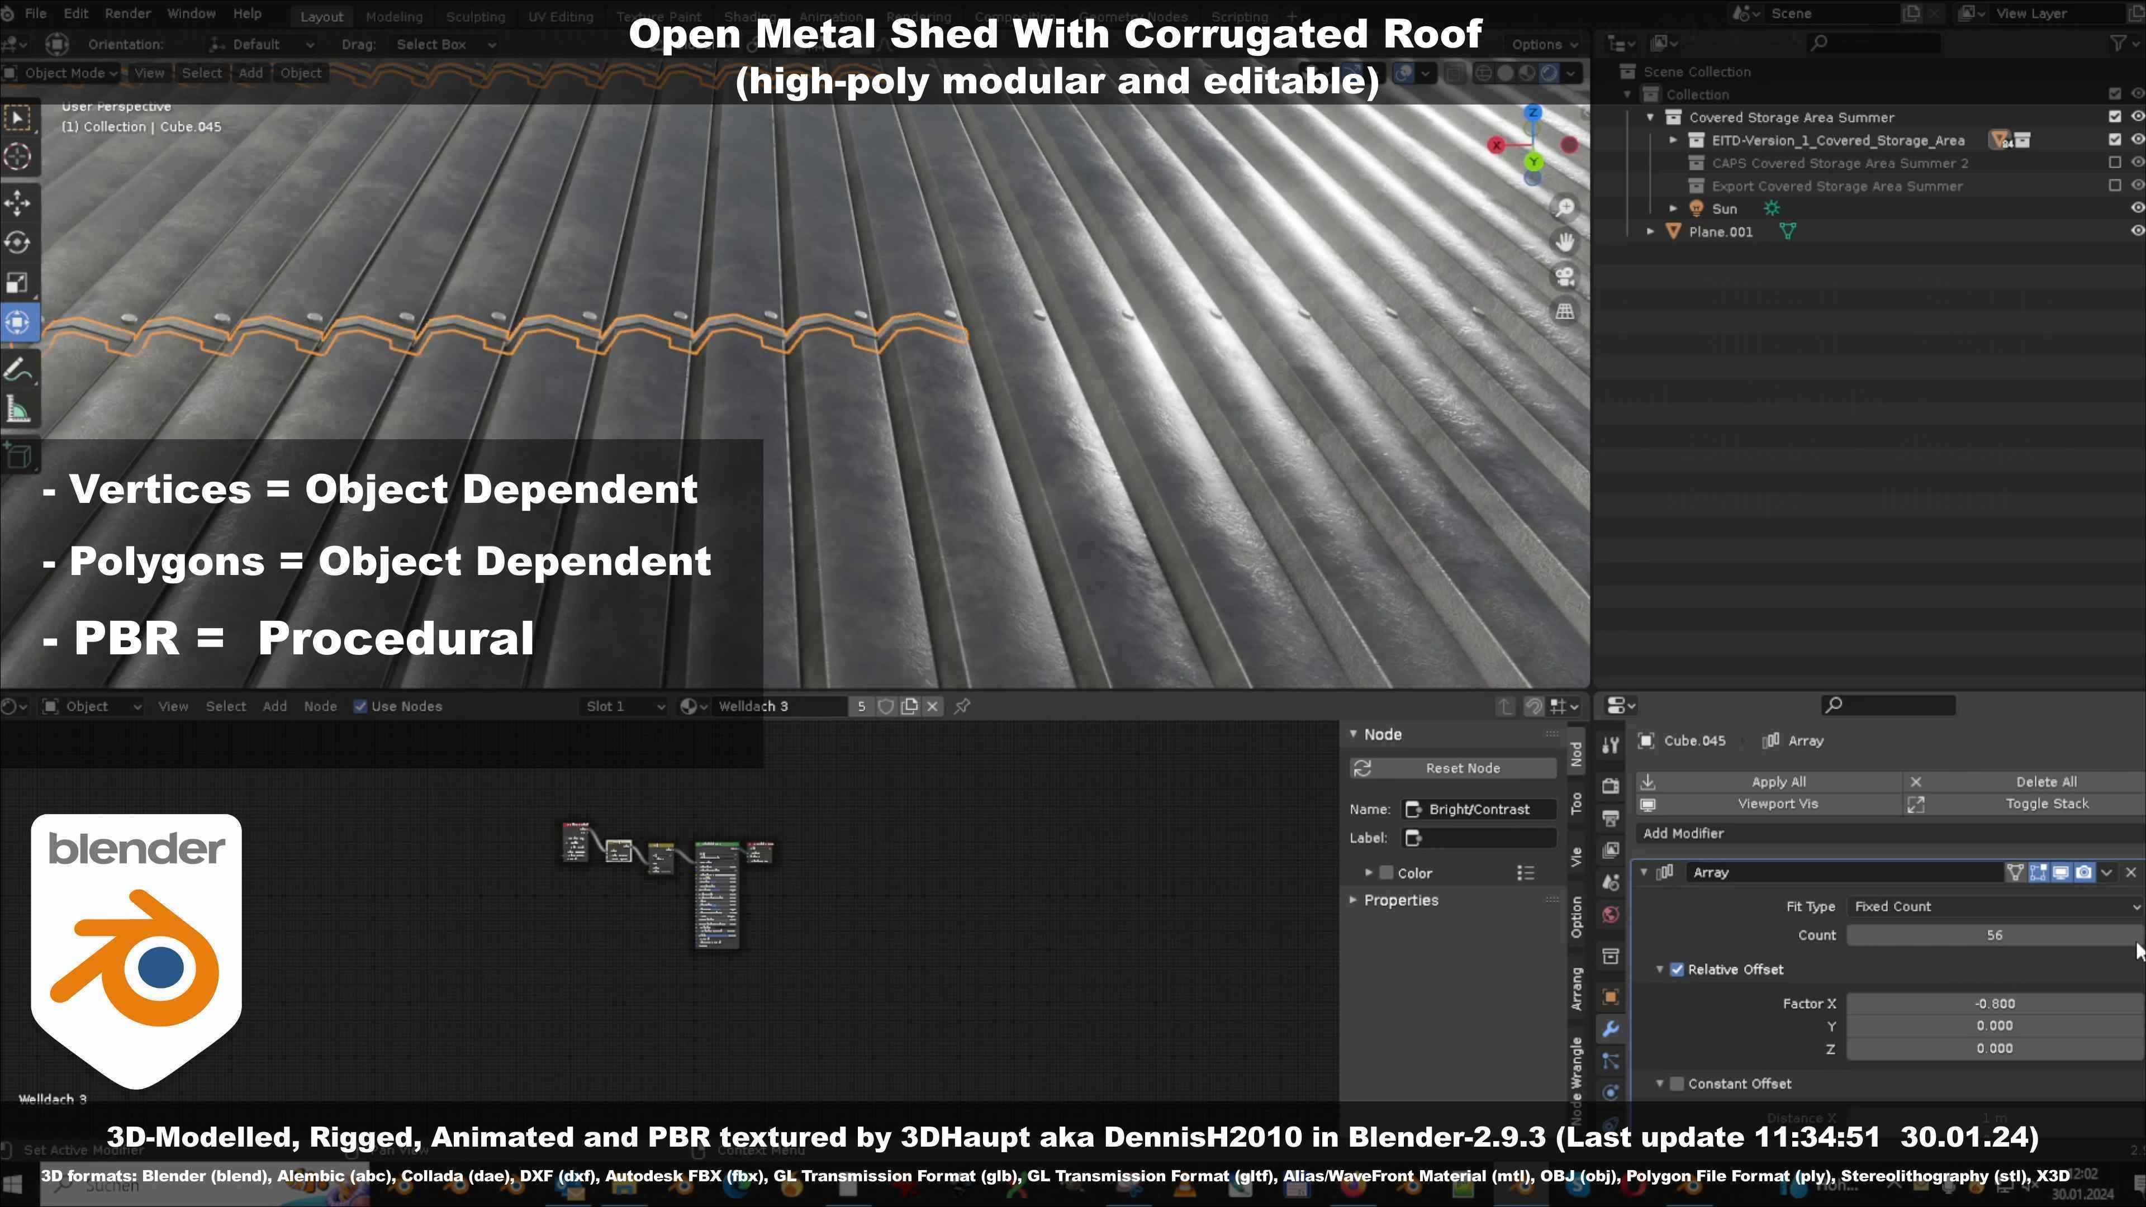
Task: Expand EITD-Version_1_Covered_Storage_Area in outliner
Action: point(1673,140)
